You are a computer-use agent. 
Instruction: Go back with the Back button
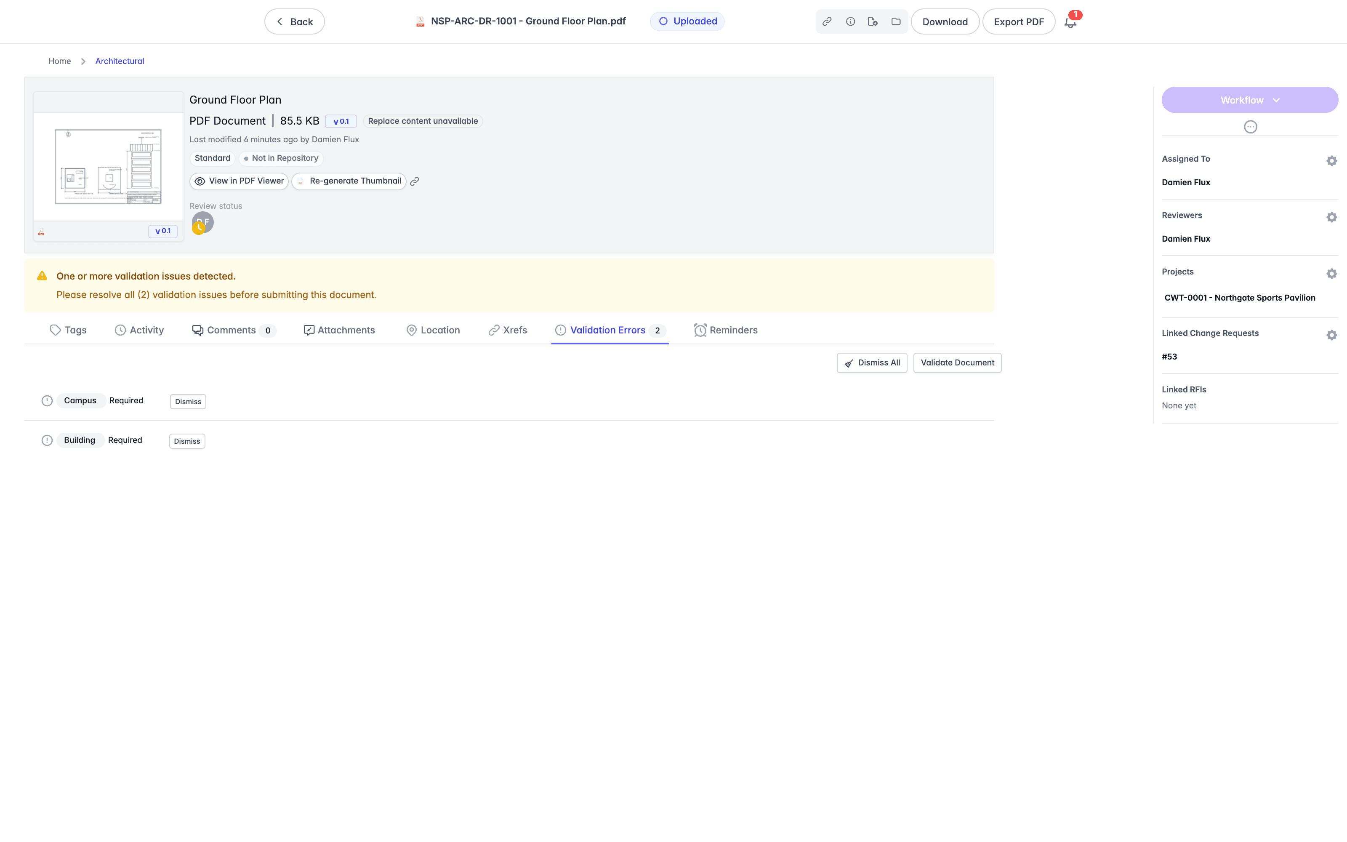tap(295, 22)
